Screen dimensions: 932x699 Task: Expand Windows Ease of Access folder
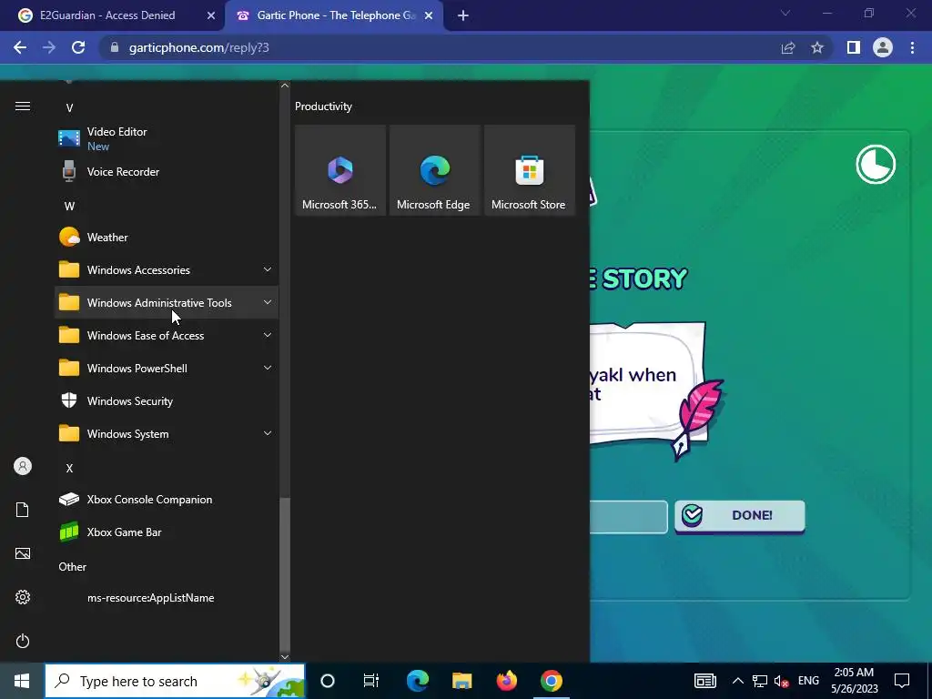pyautogui.click(x=167, y=335)
